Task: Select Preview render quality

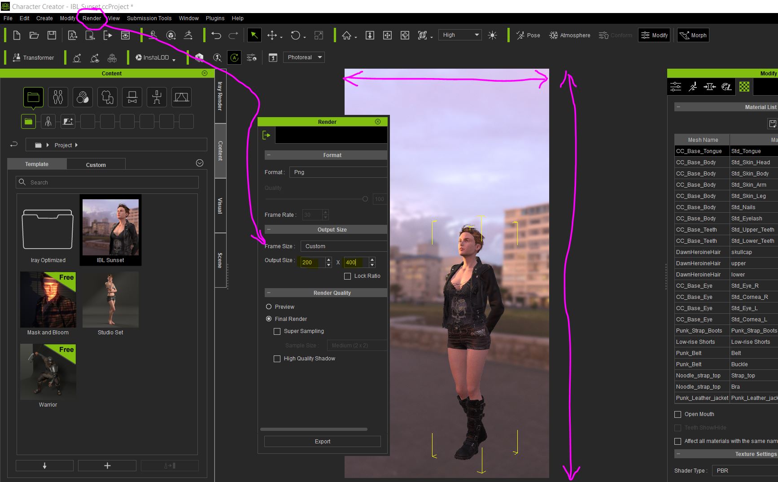Action: pos(269,307)
